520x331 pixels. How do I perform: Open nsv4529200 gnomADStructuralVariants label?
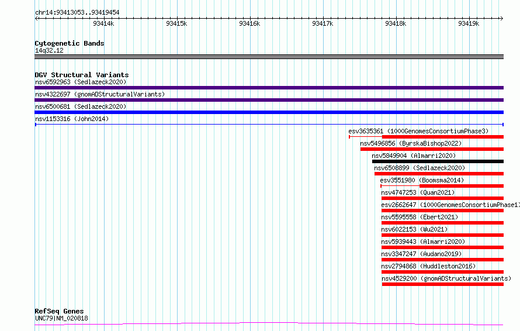tap(446, 278)
